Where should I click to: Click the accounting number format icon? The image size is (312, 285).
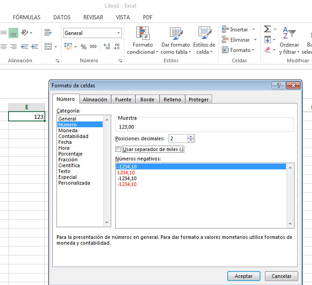coord(68,47)
